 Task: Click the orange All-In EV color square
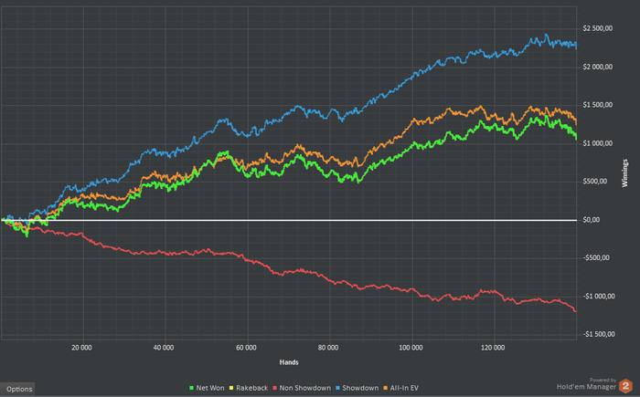(386, 389)
